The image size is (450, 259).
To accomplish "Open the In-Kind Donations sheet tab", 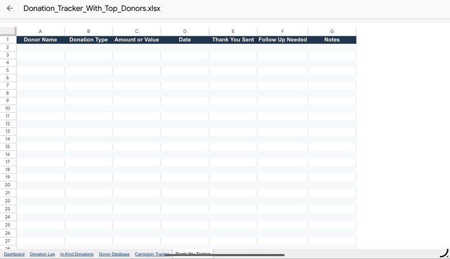I will pos(77,254).
